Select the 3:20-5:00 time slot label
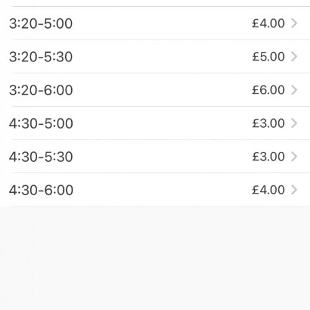This screenshot has width=310, height=310. click(41, 24)
